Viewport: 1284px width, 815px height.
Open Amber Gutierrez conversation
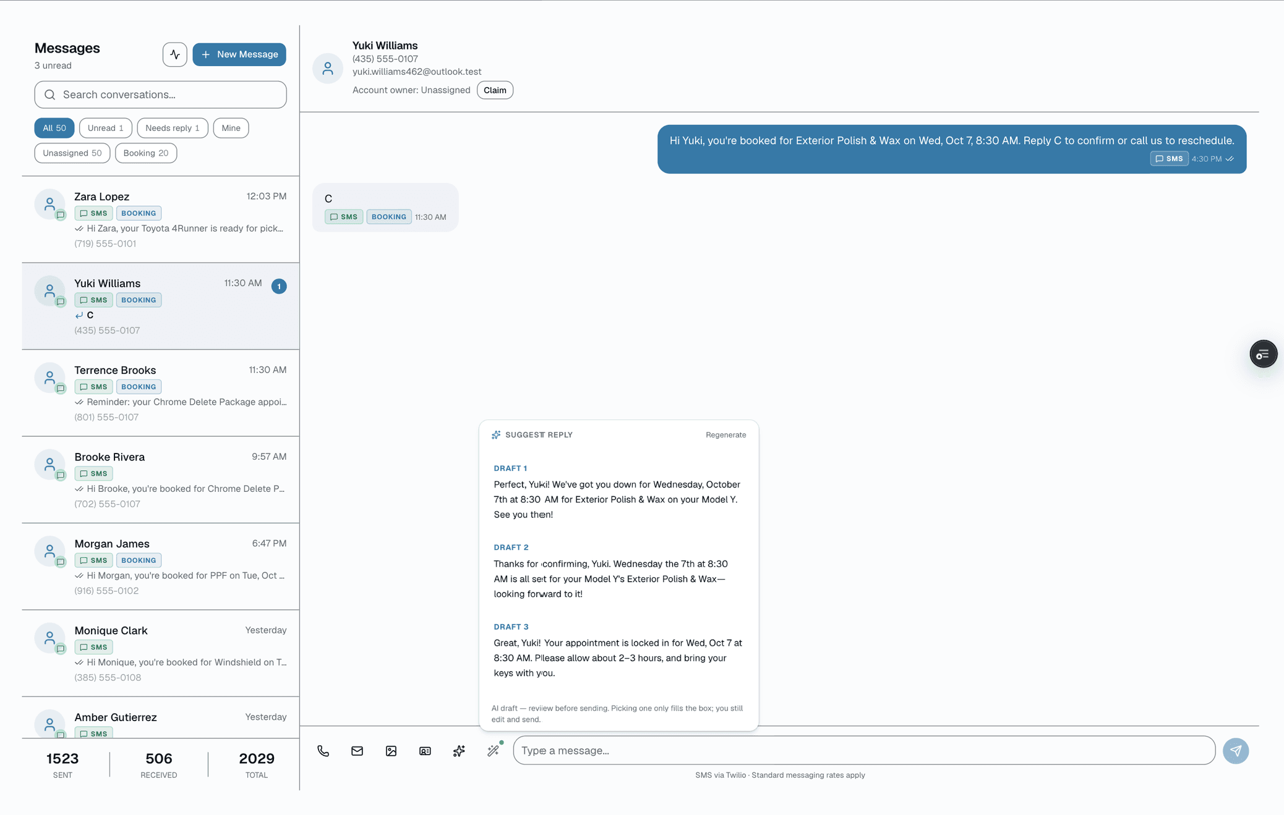(x=161, y=718)
